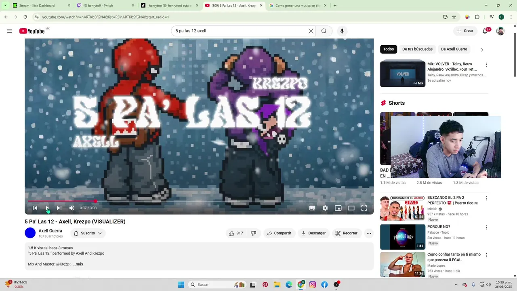Open the account avatar menu
This screenshot has width=517, height=291.
click(x=500, y=31)
